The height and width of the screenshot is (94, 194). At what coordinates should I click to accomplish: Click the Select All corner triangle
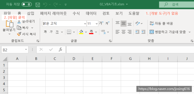5,59
